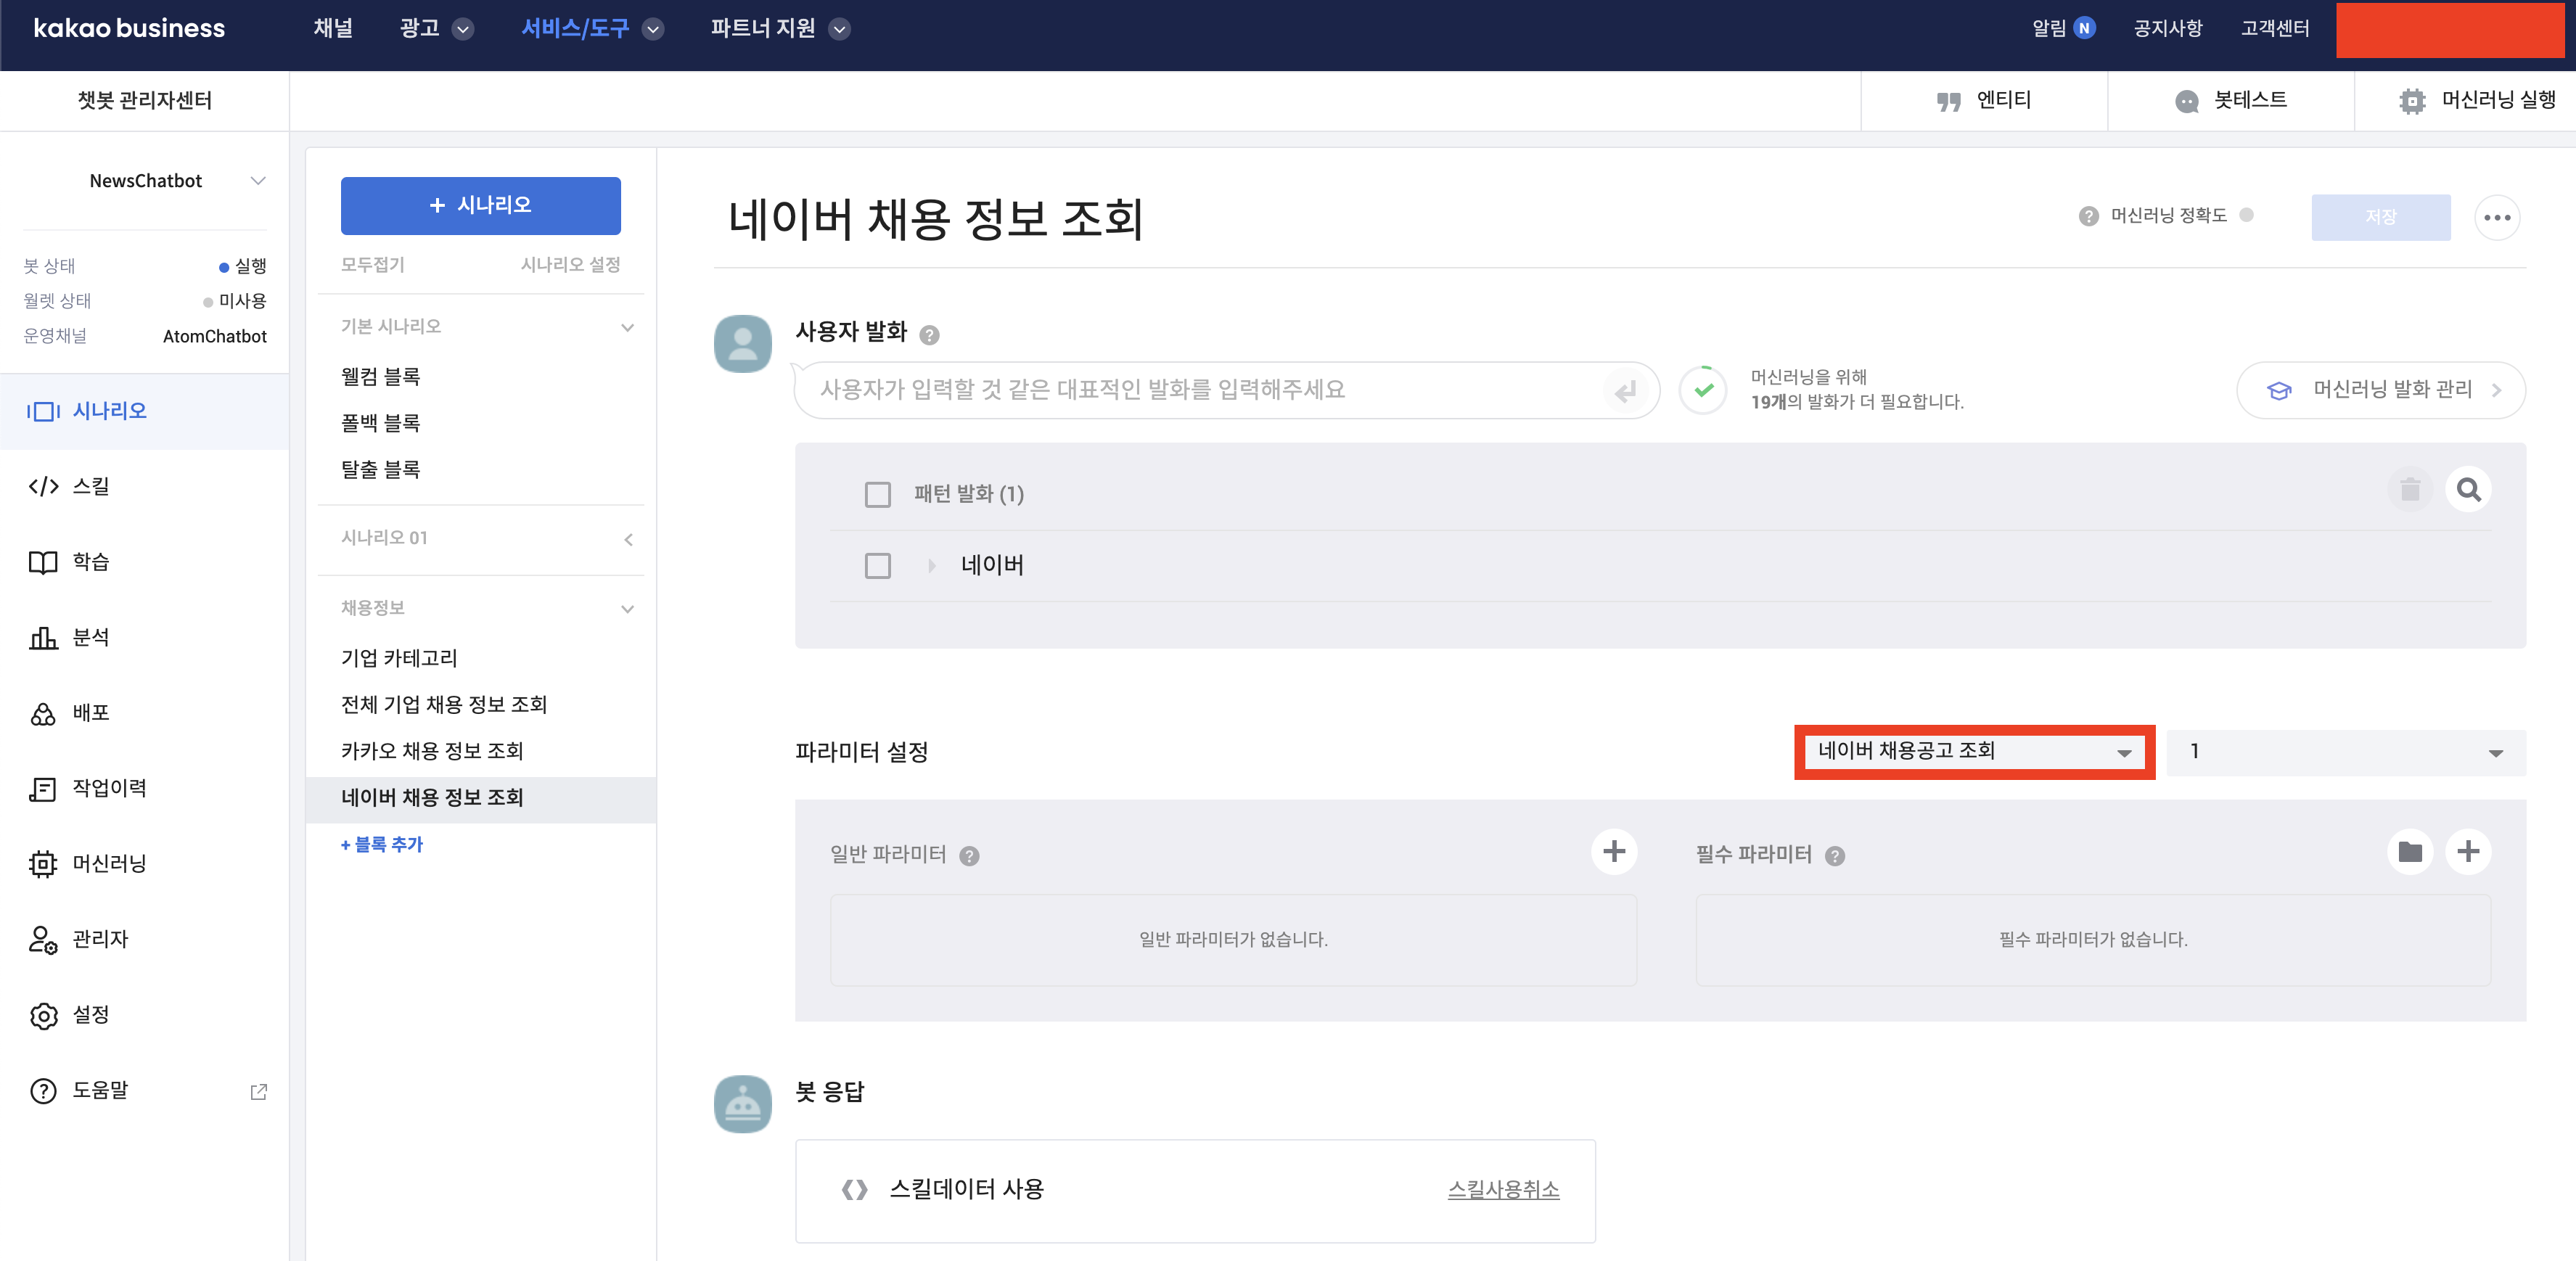This screenshot has width=2576, height=1261.
Task: Check the 네이버 utterance checkbox
Action: 878,566
